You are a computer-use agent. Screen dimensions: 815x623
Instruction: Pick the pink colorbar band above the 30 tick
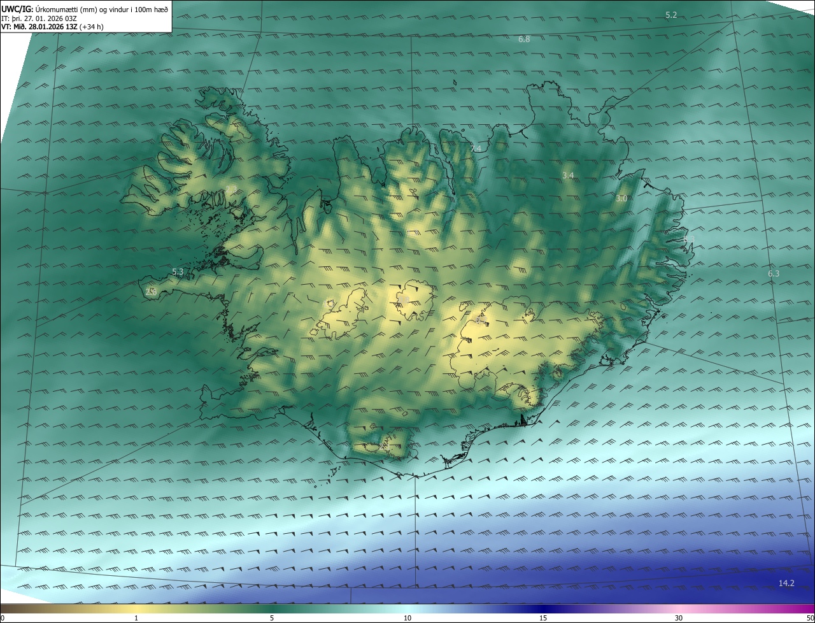tap(679, 608)
